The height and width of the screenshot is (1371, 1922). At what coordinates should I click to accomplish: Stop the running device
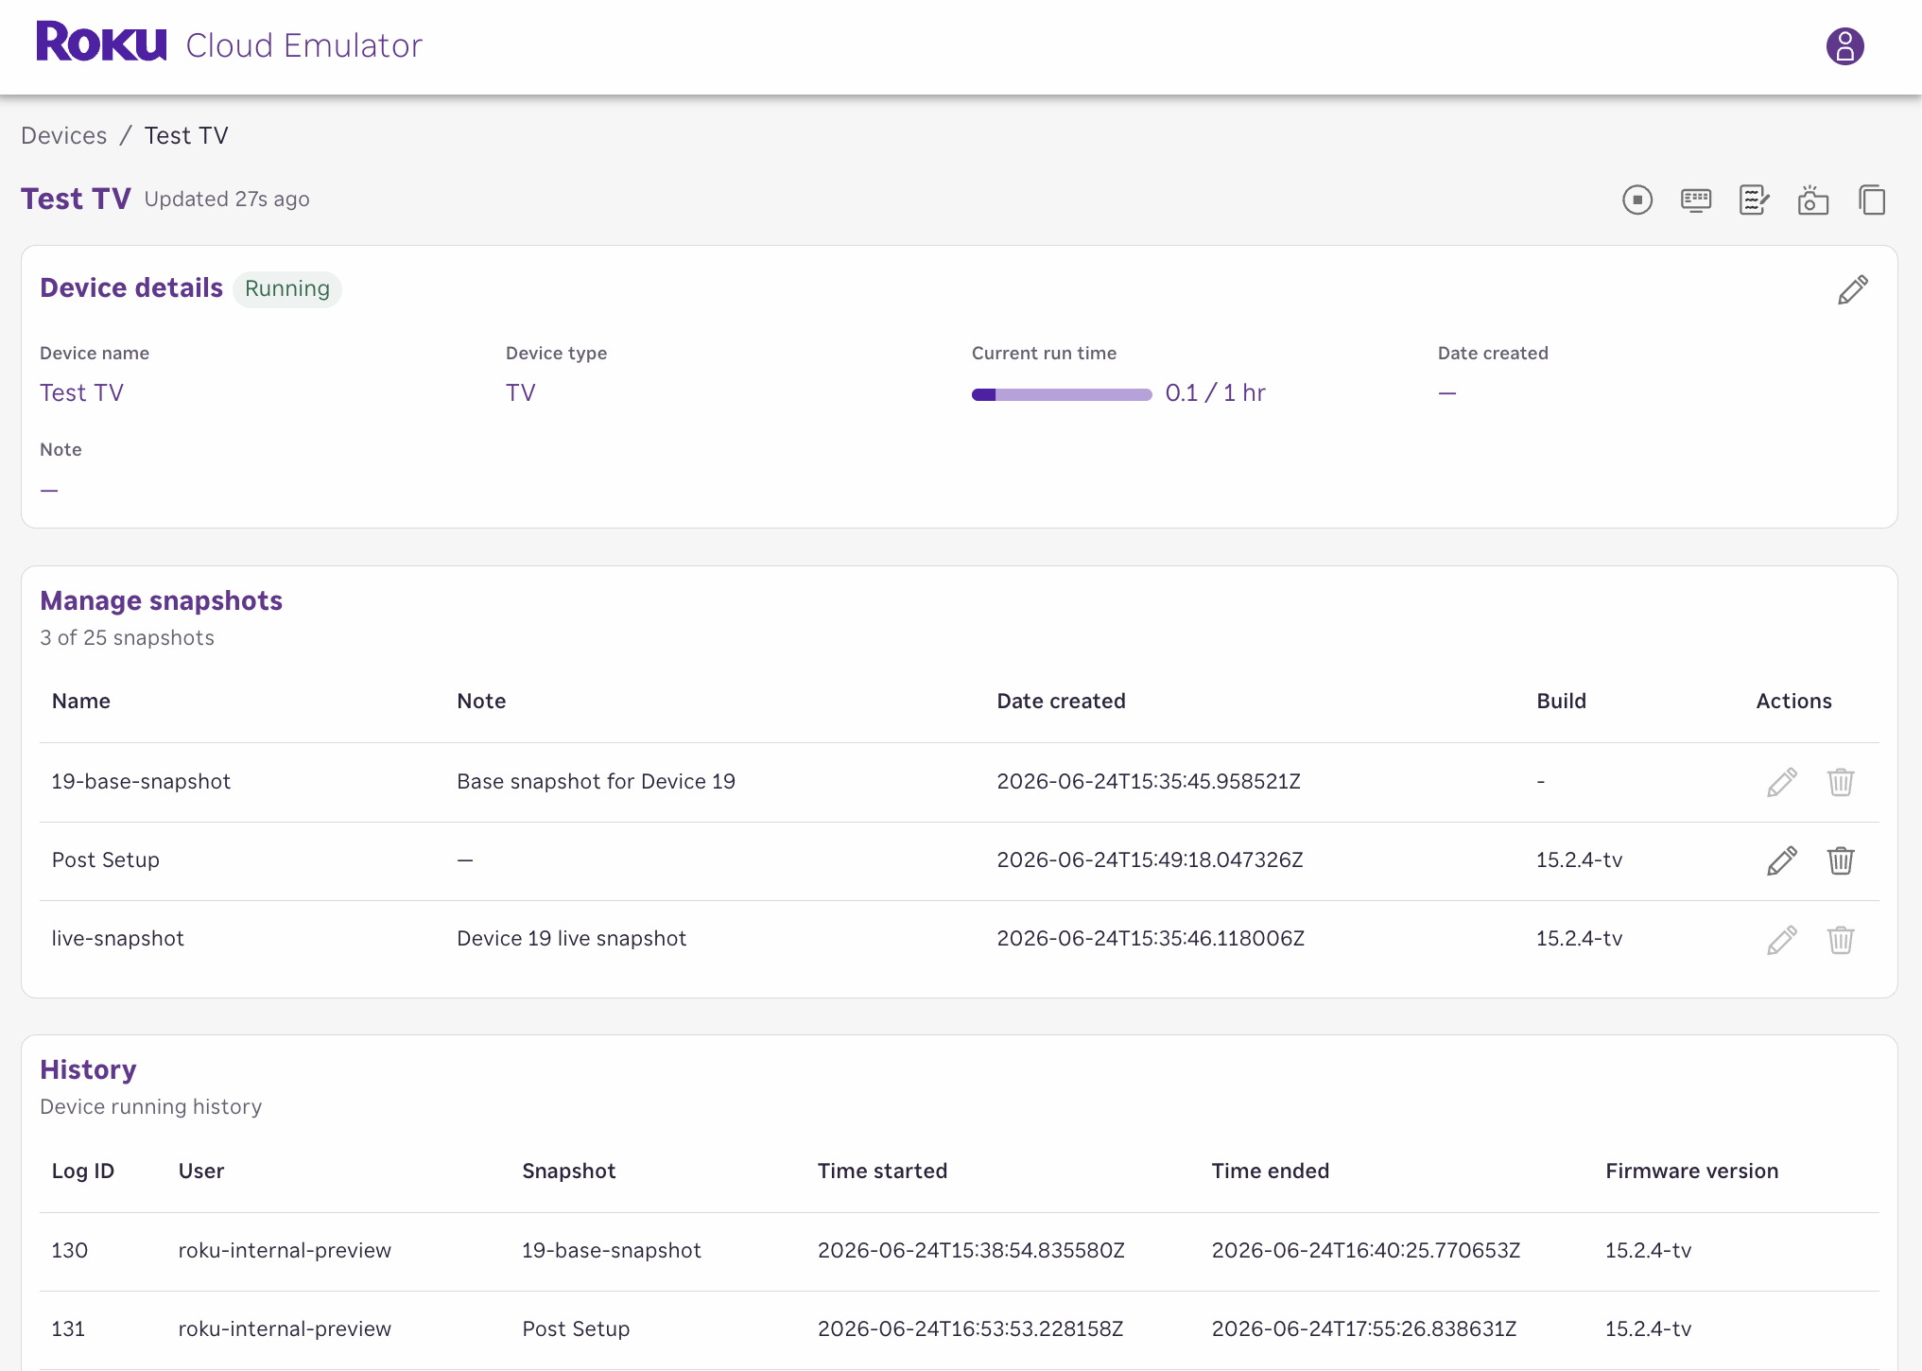coord(1637,200)
